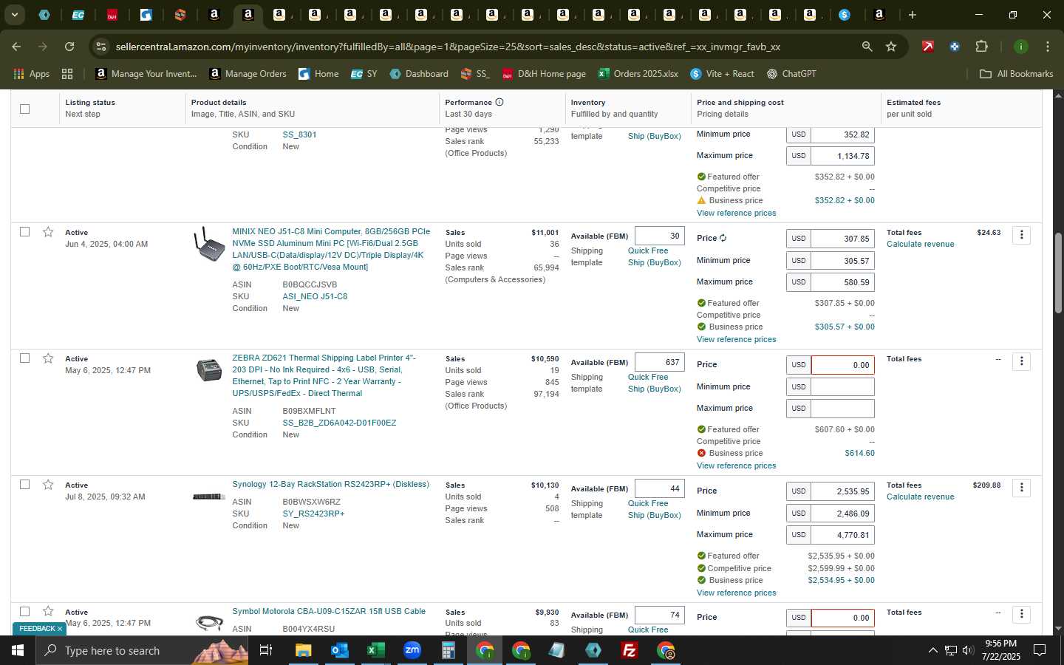Open Outlook from the taskbar
Image resolution: width=1064 pixels, height=665 pixels.
point(339,650)
